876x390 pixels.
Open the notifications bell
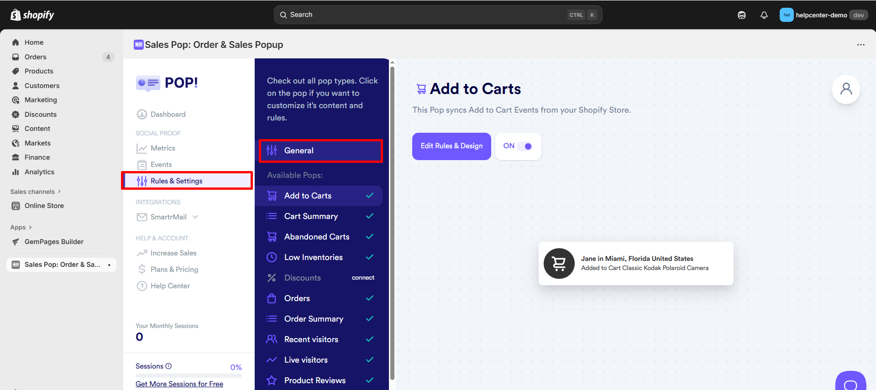[764, 15]
